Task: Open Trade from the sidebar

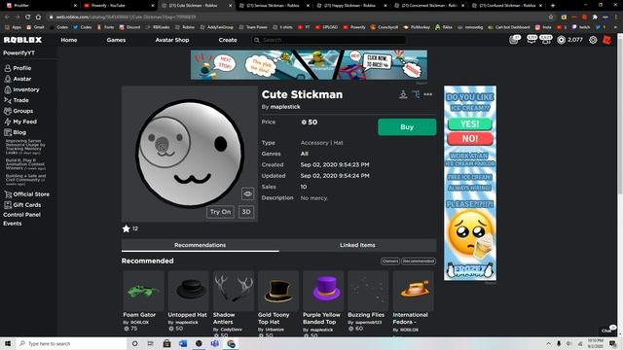Action: pyautogui.click(x=17, y=100)
